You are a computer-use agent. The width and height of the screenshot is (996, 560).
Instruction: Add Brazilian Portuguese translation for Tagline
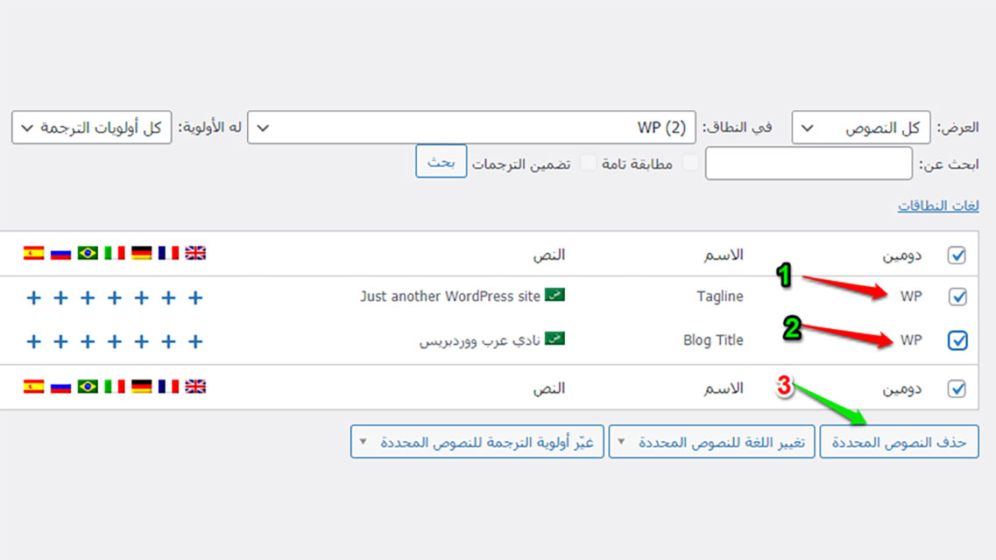(x=88, y=297)
